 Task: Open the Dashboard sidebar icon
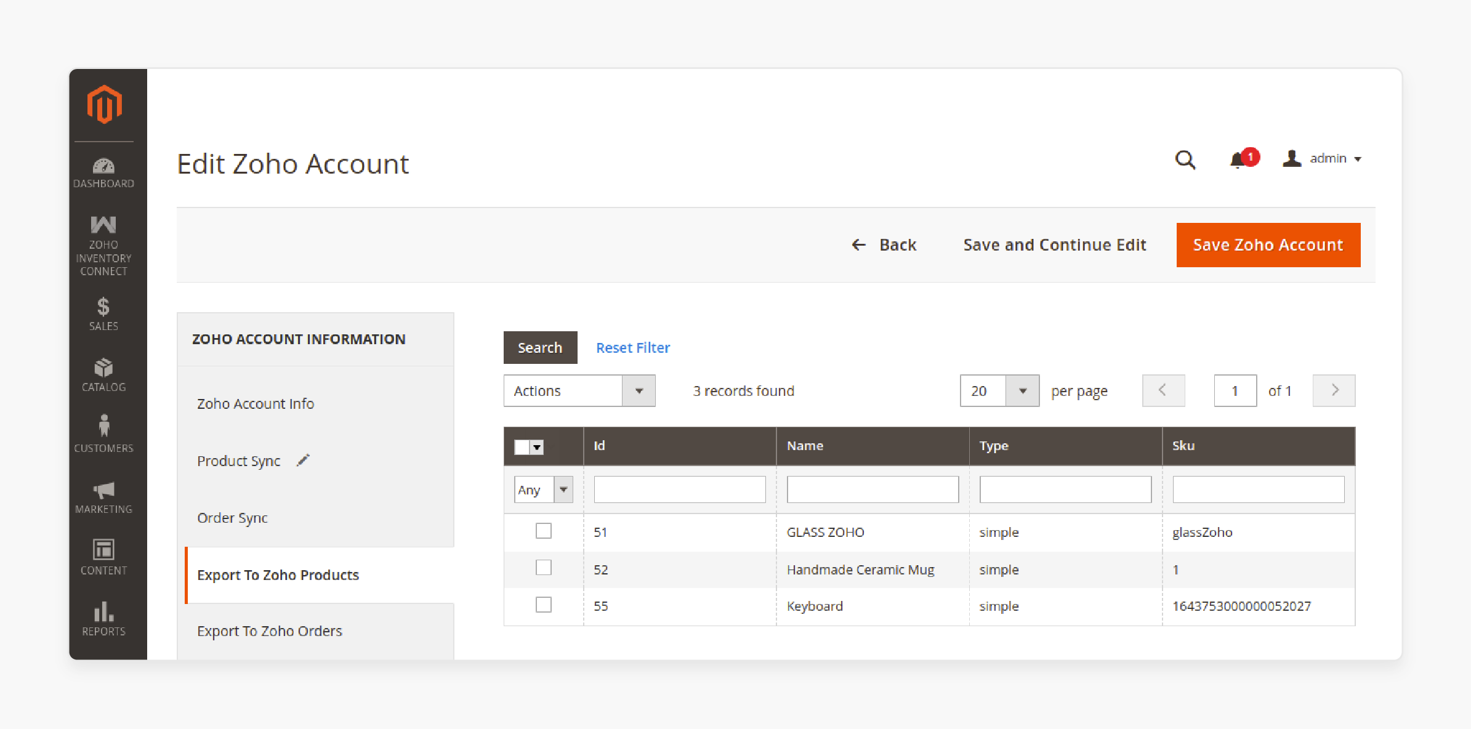[x=103, y=173]
